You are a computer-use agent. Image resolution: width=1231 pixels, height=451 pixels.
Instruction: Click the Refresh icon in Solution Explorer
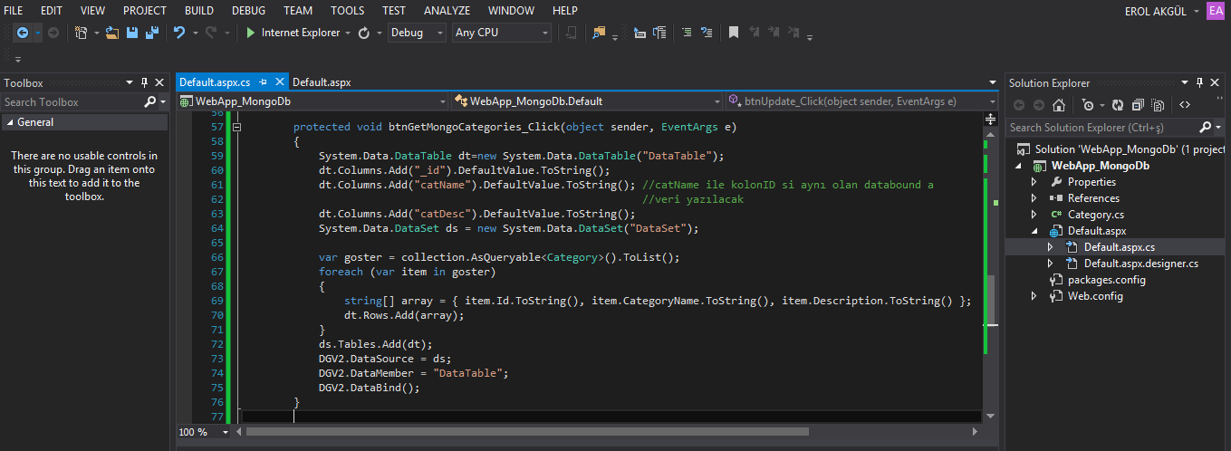pyautogui.click(x=1117, y=105)
